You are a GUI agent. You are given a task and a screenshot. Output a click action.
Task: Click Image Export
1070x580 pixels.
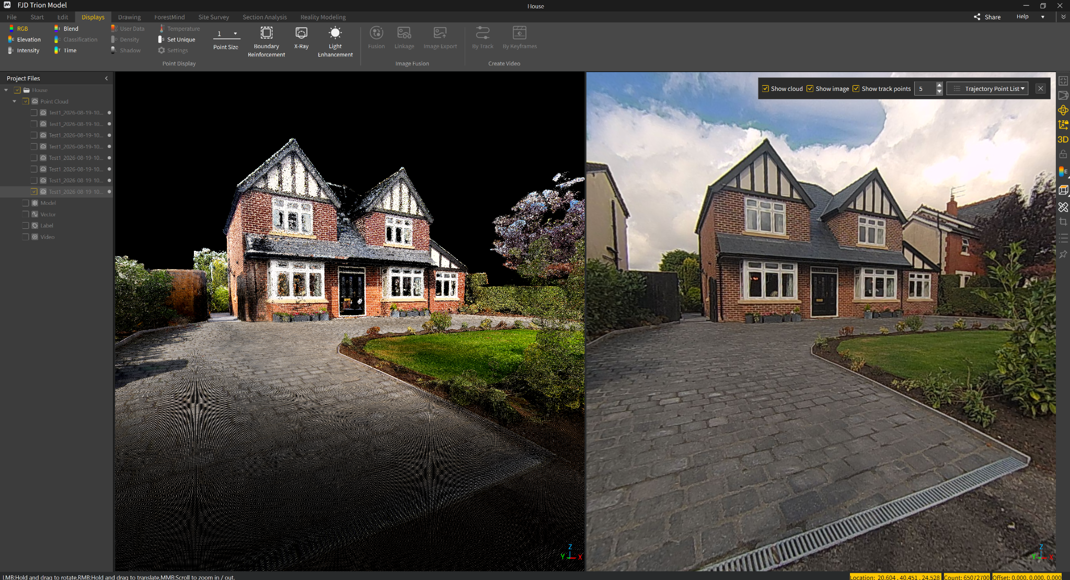point(440,38)
